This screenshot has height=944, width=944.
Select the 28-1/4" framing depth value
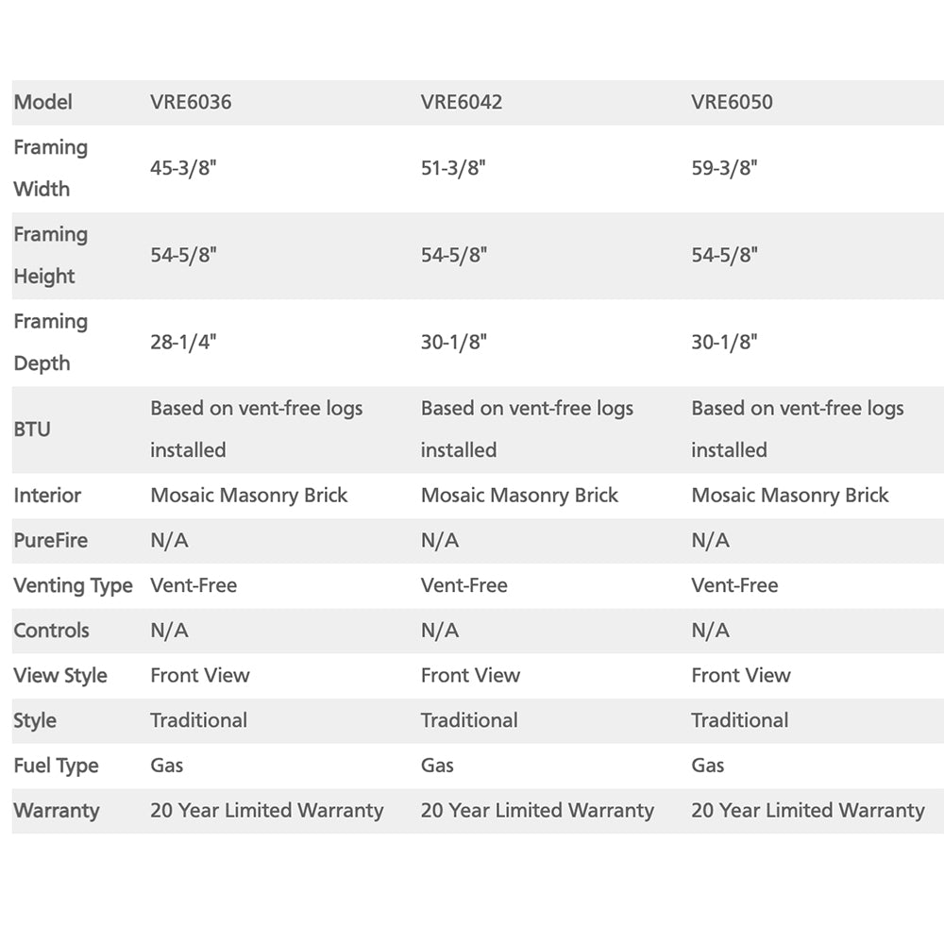click(x=183, y=342)
